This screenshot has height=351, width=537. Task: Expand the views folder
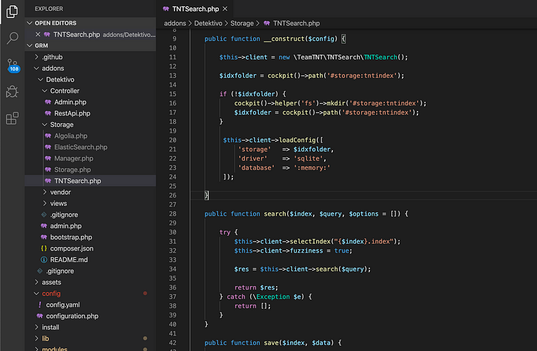point(58,204)
